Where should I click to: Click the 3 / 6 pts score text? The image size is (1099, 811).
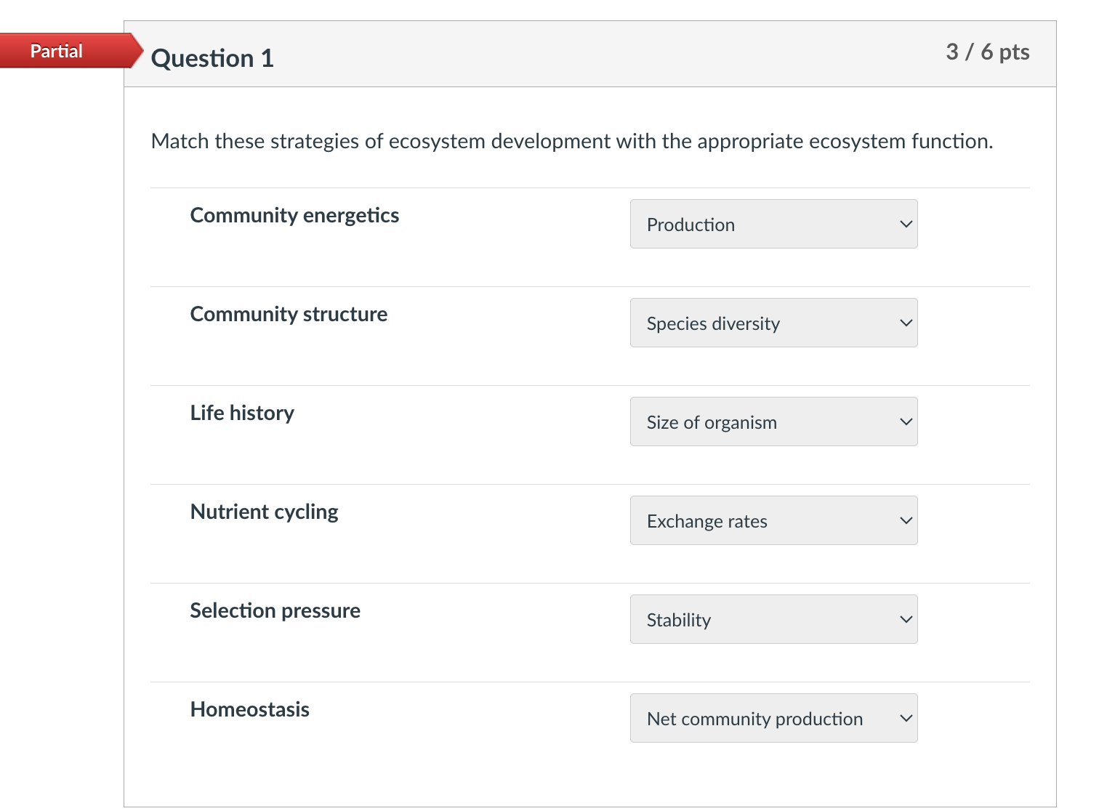(x=988, y=52)
